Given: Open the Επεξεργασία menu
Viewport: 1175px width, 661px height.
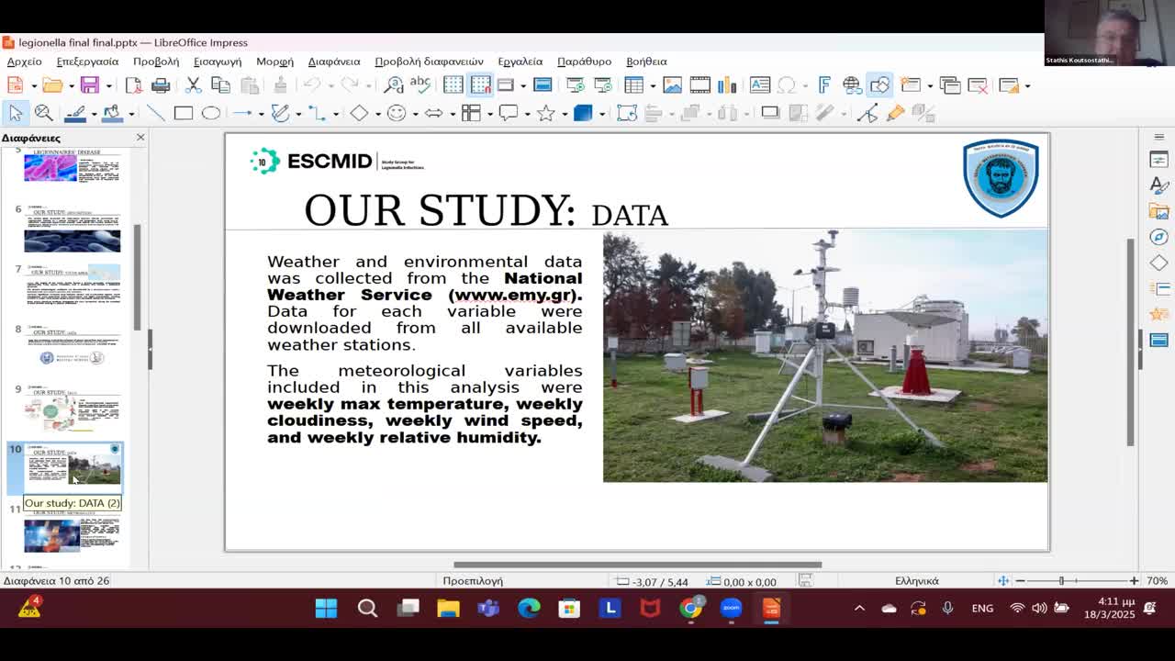Looking at the screenshot, I should click(87, 62).
